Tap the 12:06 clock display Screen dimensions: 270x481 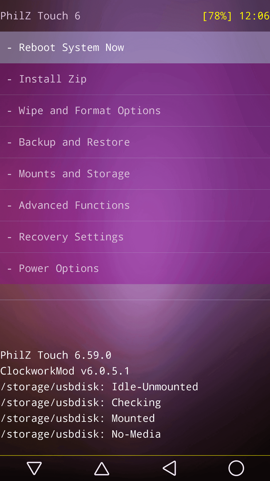[x=254, y=16]
